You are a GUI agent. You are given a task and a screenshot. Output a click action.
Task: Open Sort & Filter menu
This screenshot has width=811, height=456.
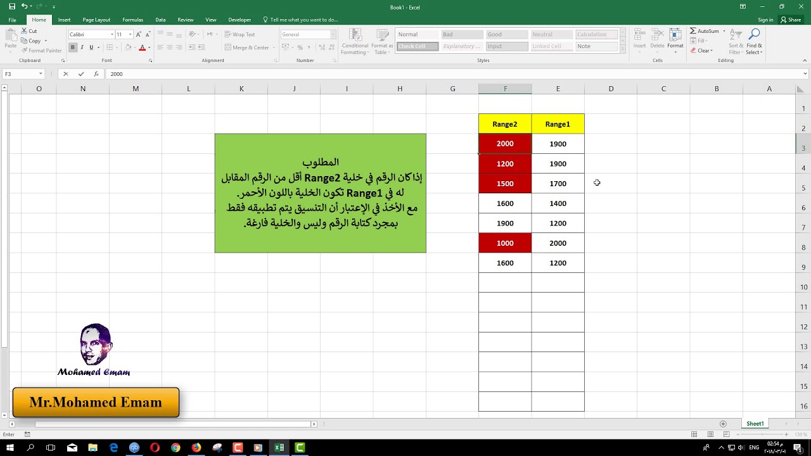coord(736,41)
